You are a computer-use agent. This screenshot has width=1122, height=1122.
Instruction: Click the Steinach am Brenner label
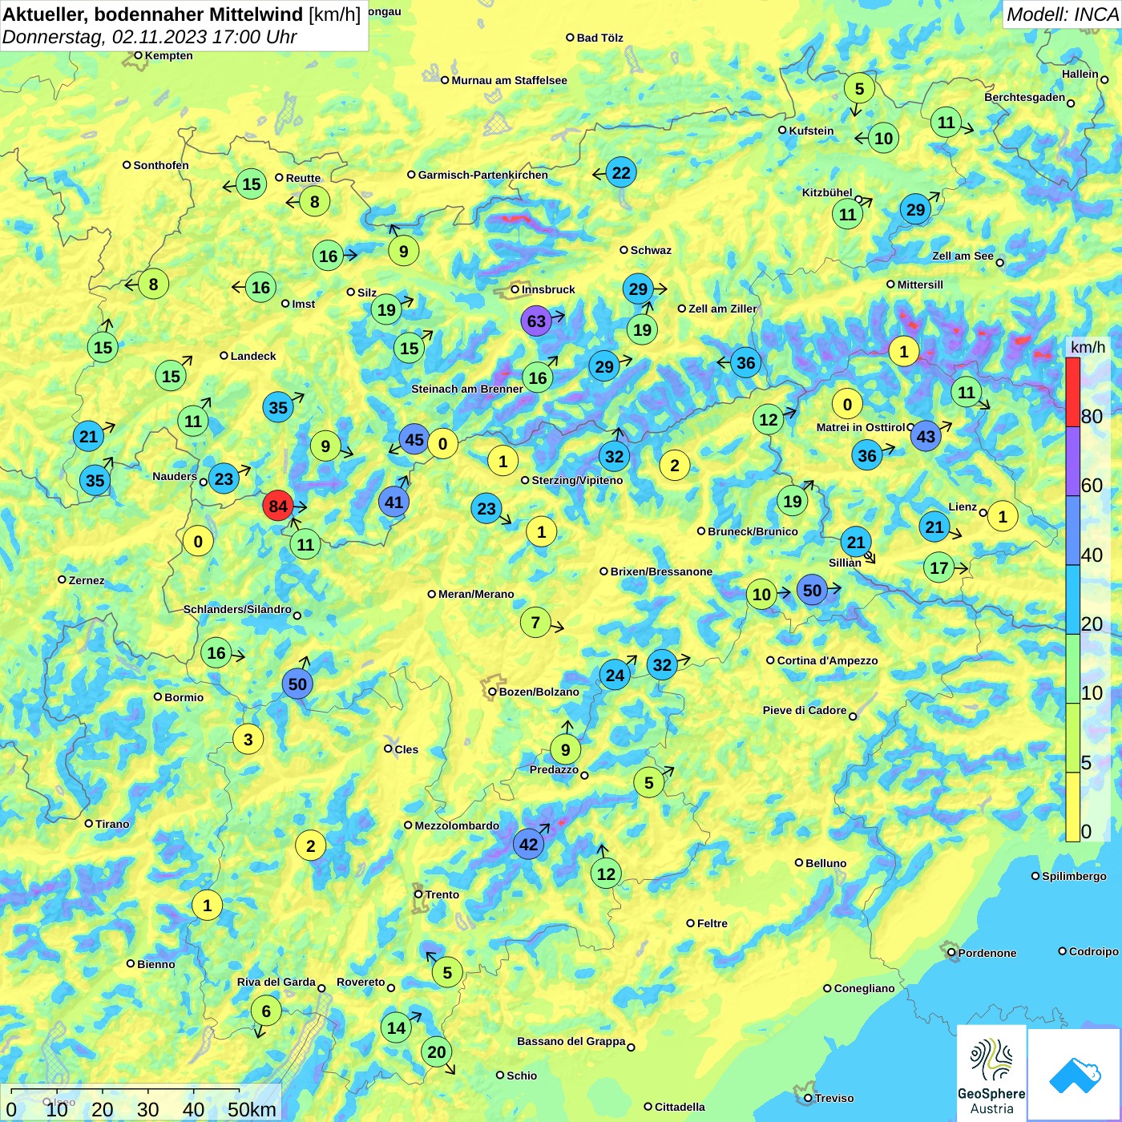[x=467, y=389]
